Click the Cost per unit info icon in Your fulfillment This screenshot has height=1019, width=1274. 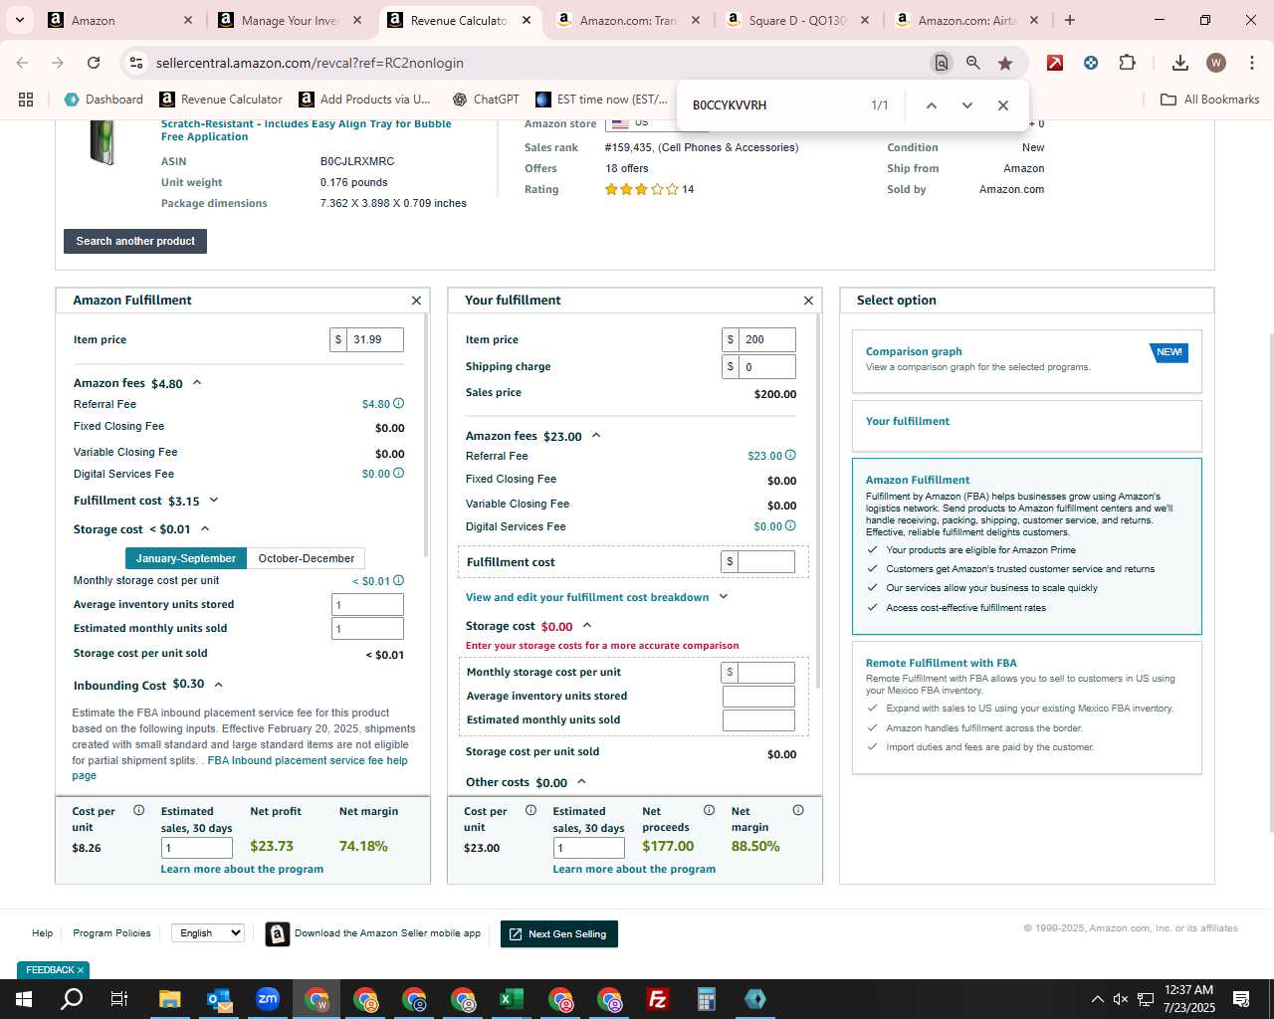click(x=531, y=810)
